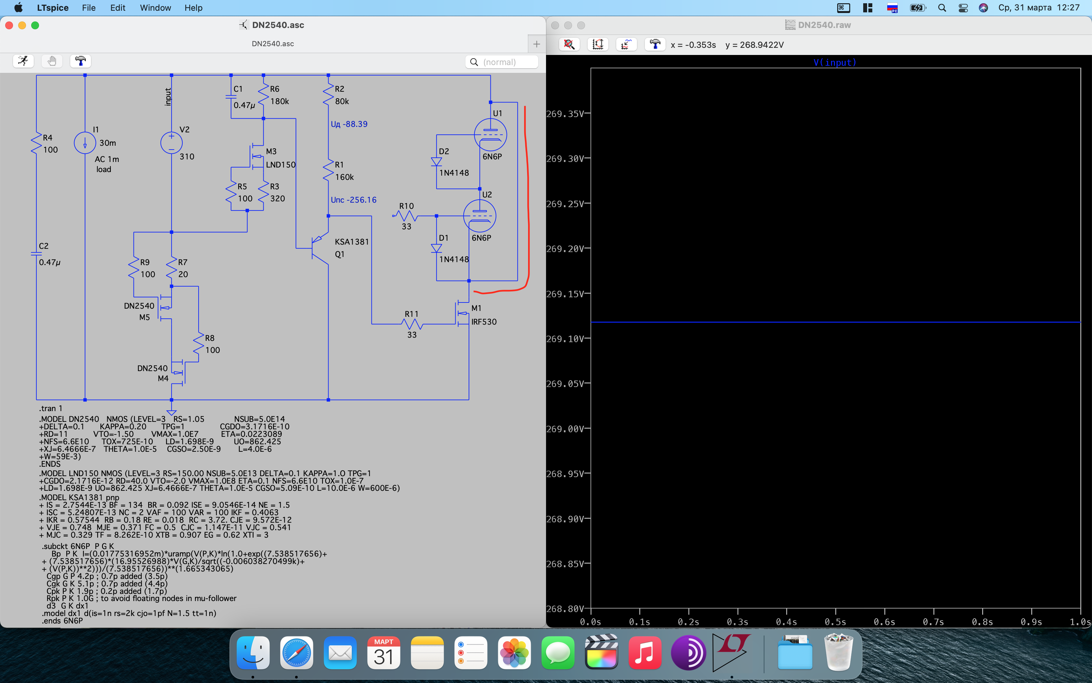Screen dimensions: 1092x683
Task: Open the Help menu
Action: [193, 8]
